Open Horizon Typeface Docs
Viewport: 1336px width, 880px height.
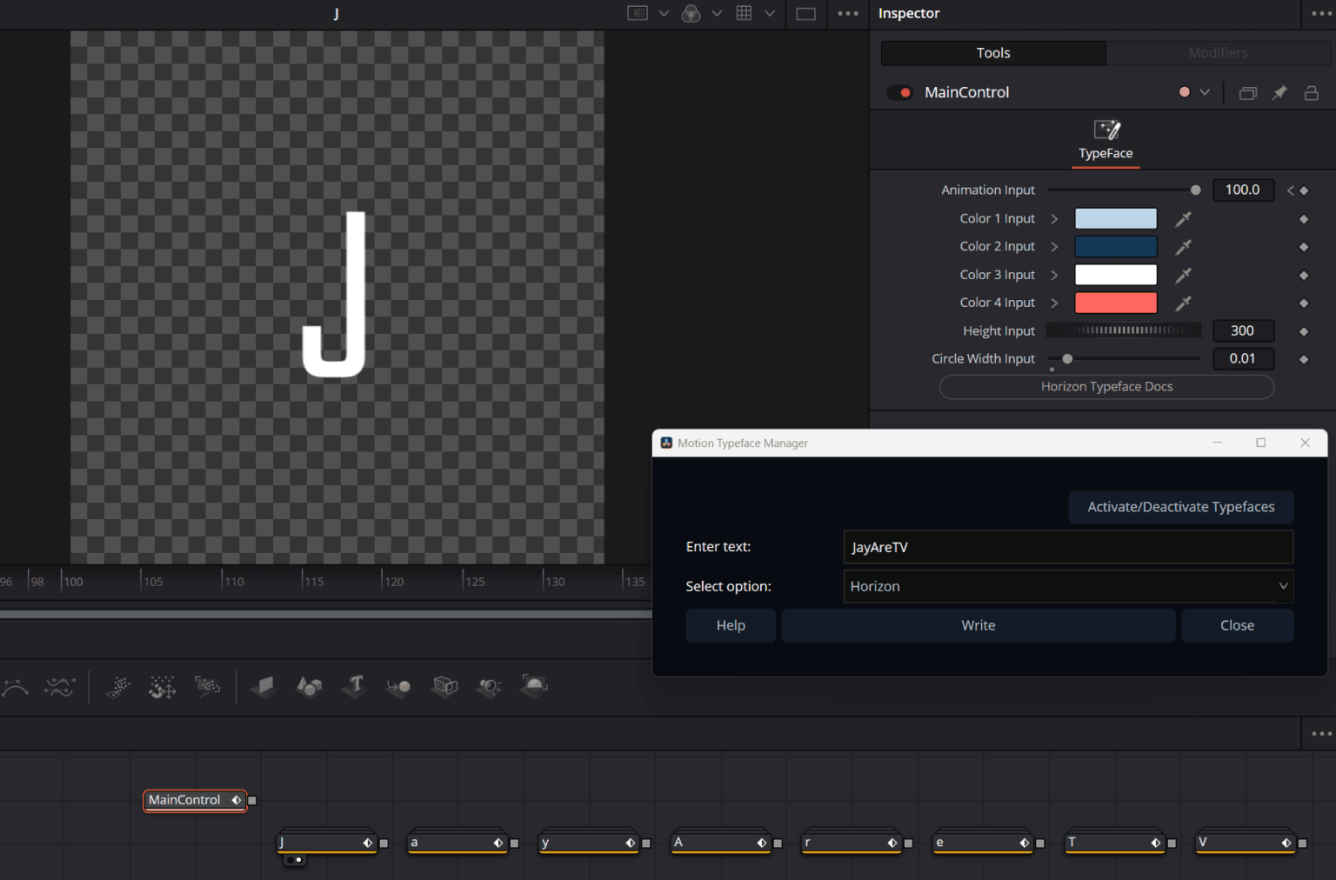(x=1106, y=387)
